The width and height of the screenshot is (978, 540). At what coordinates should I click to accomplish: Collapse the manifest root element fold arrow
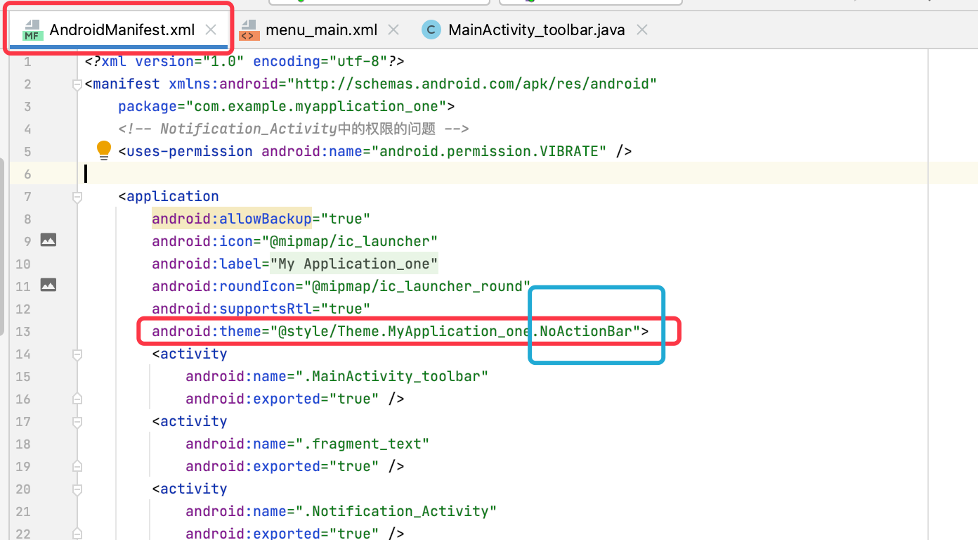coord(77,84)
